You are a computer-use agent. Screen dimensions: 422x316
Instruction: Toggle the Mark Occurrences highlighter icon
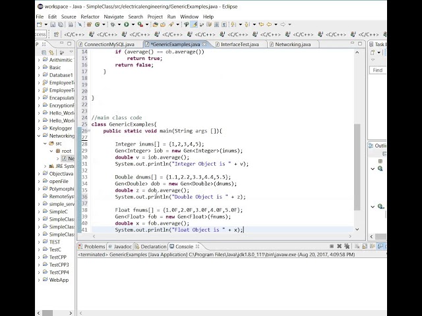pos(195,24)
